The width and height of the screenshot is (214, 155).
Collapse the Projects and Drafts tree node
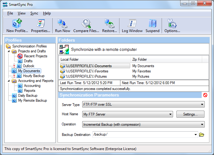(9, 51)
